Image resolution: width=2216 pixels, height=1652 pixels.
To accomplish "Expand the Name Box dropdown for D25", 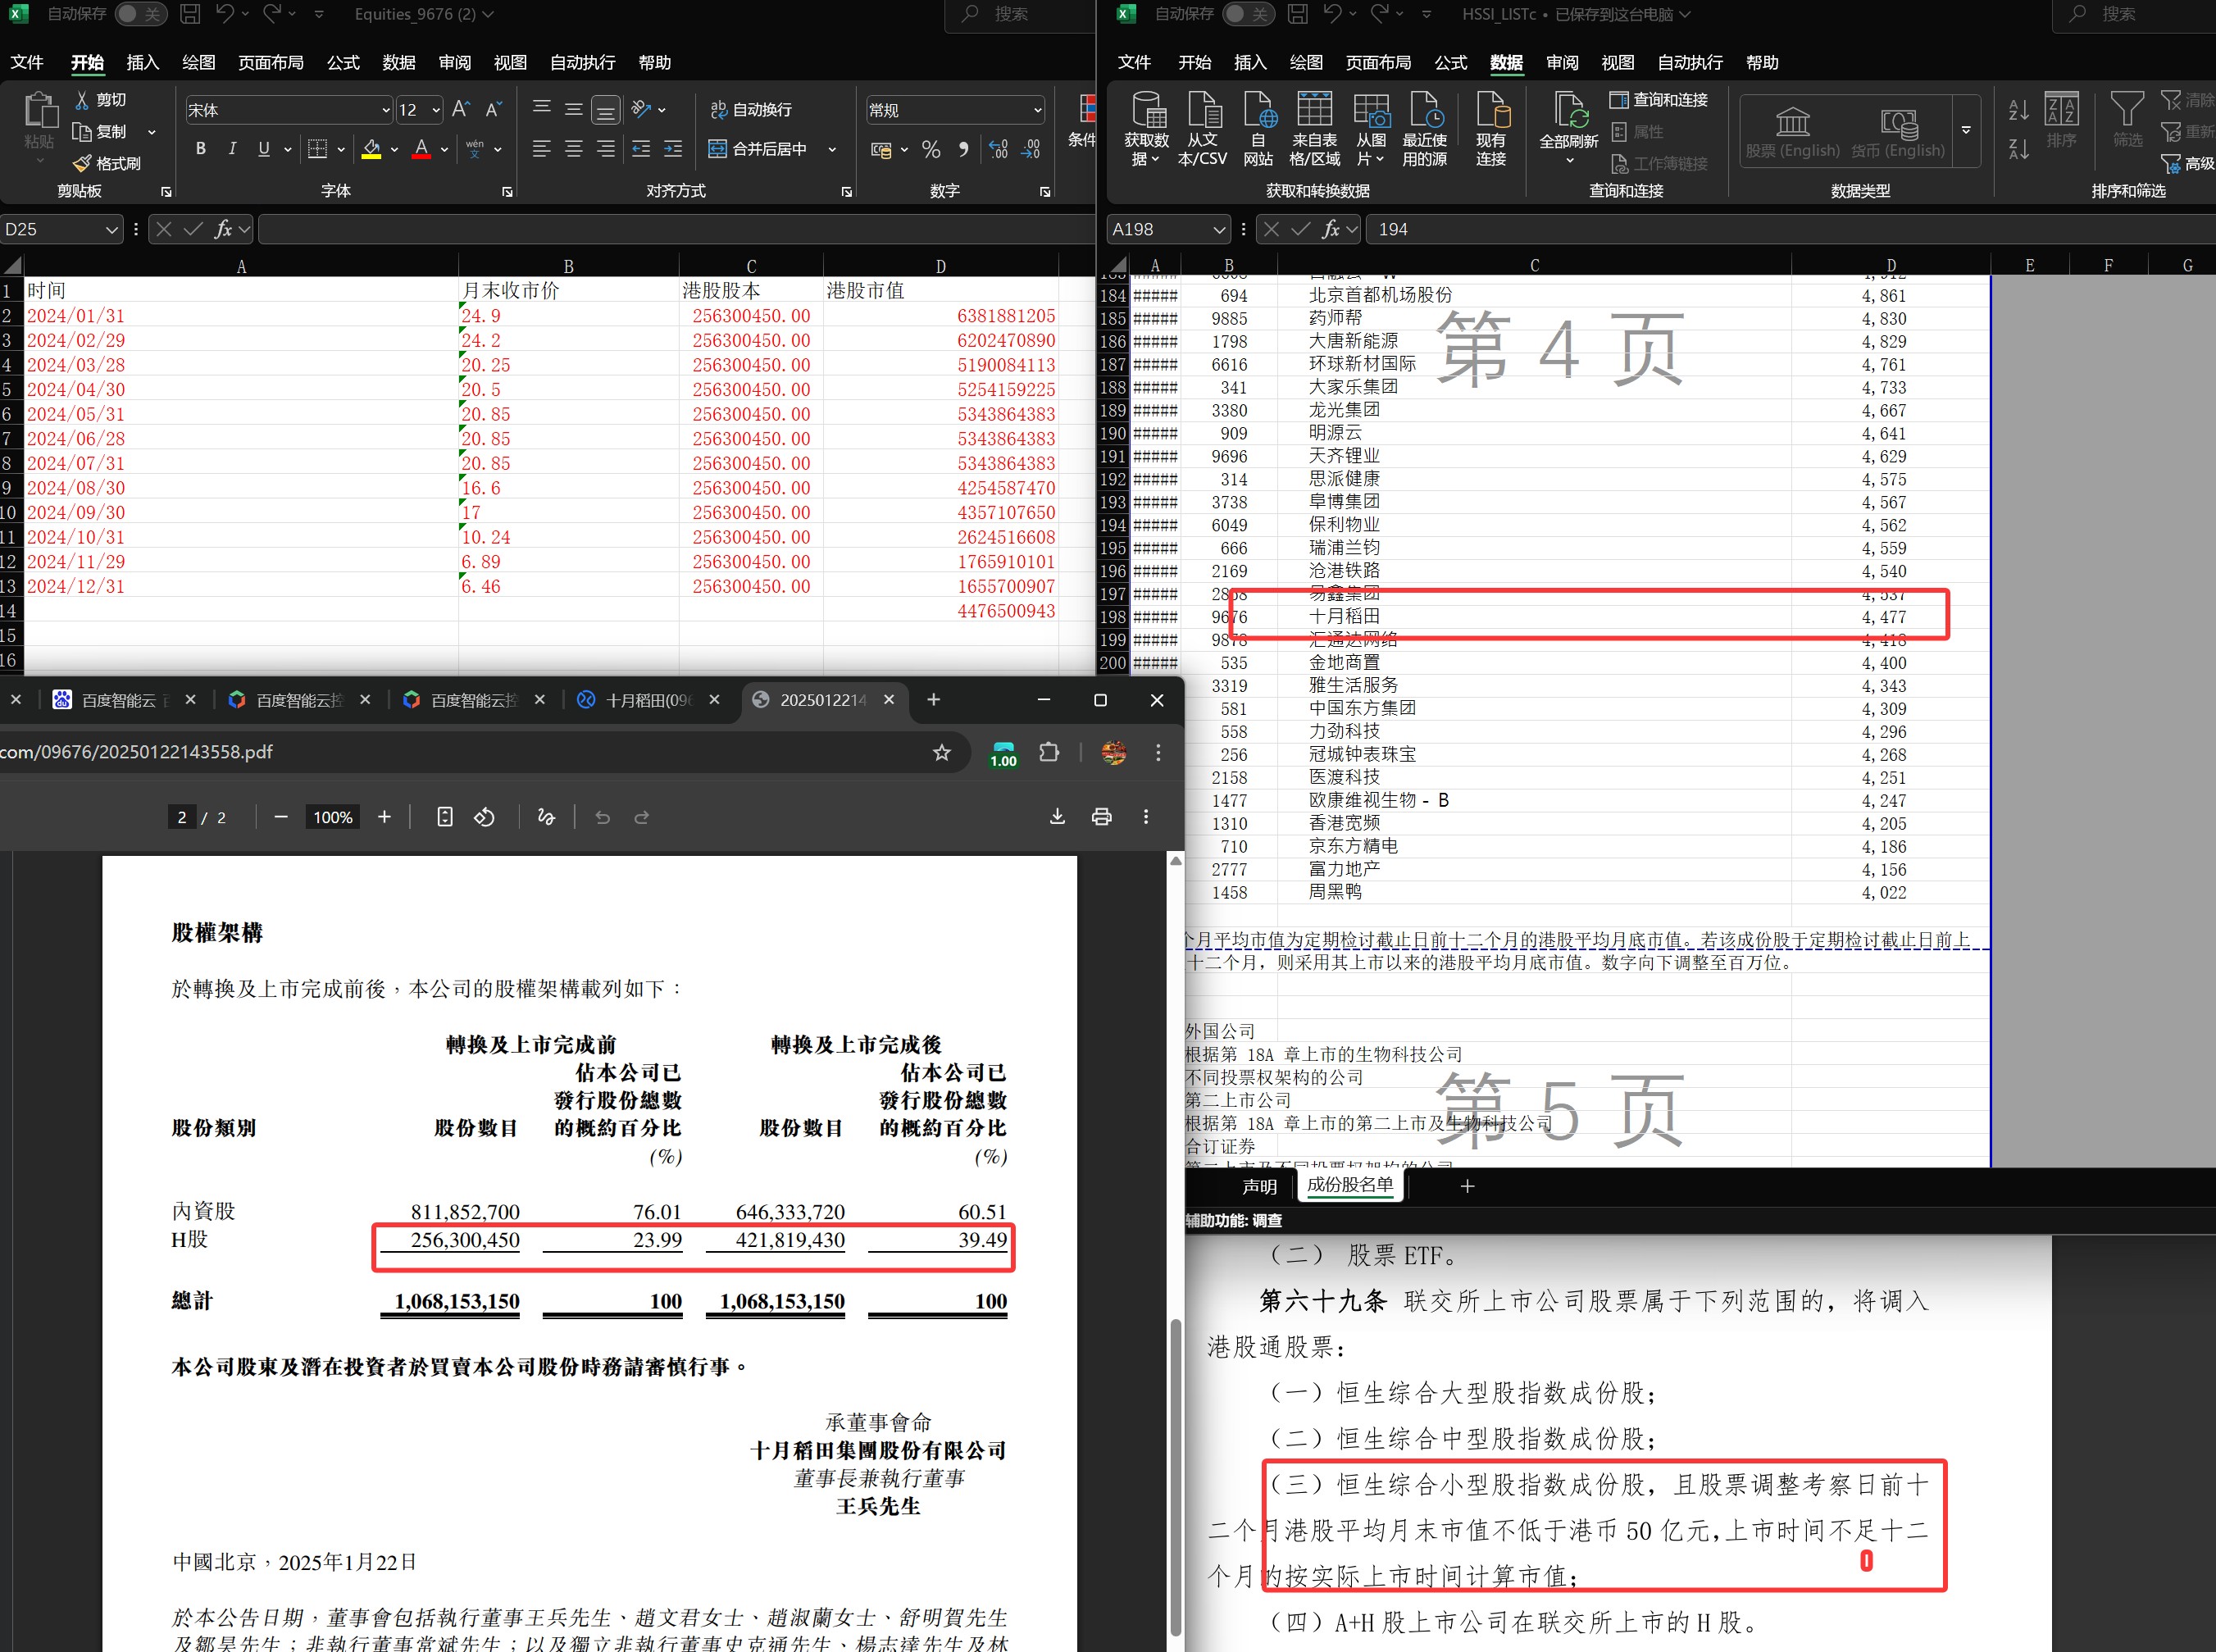I will point(111,230).
